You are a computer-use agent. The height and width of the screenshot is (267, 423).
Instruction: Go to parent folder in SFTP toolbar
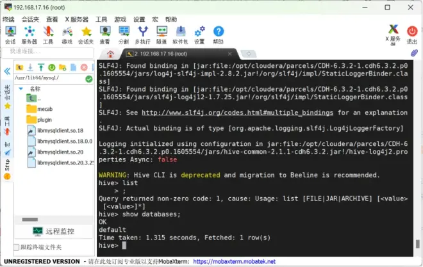(x=19, y=67)
